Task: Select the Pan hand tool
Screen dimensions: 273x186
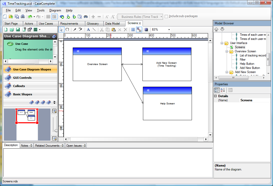Action: pos(67,30)
